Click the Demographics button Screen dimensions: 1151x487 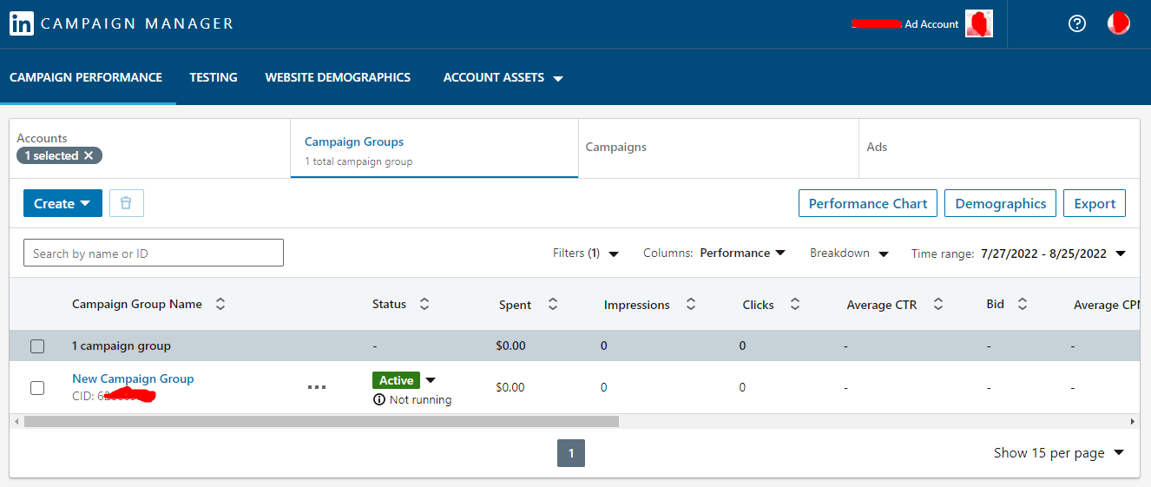pyautogui.click(x=1001, y=203)
